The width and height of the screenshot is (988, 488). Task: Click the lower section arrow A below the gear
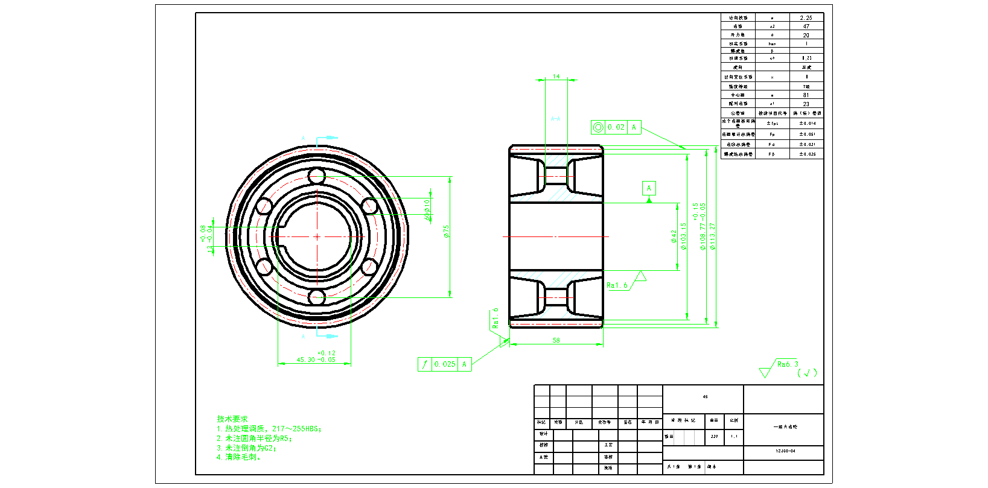325,336
